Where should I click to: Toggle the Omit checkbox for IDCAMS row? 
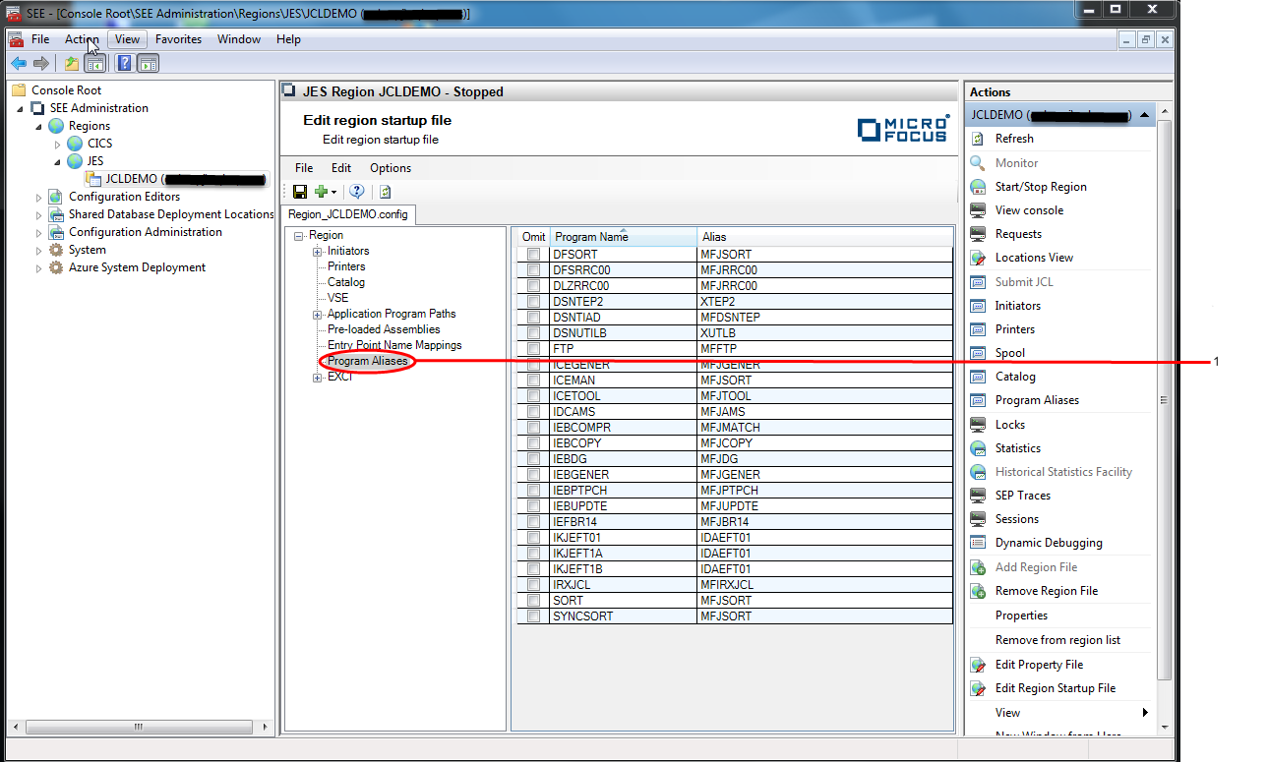533,412
